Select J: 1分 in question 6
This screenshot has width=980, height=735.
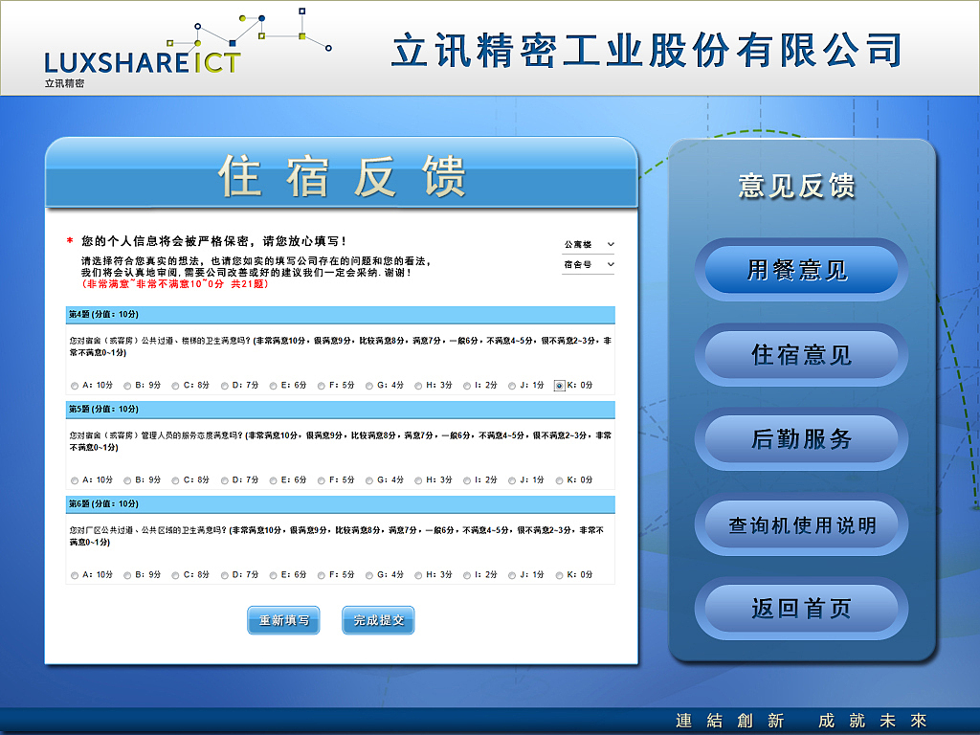(512, 575)
